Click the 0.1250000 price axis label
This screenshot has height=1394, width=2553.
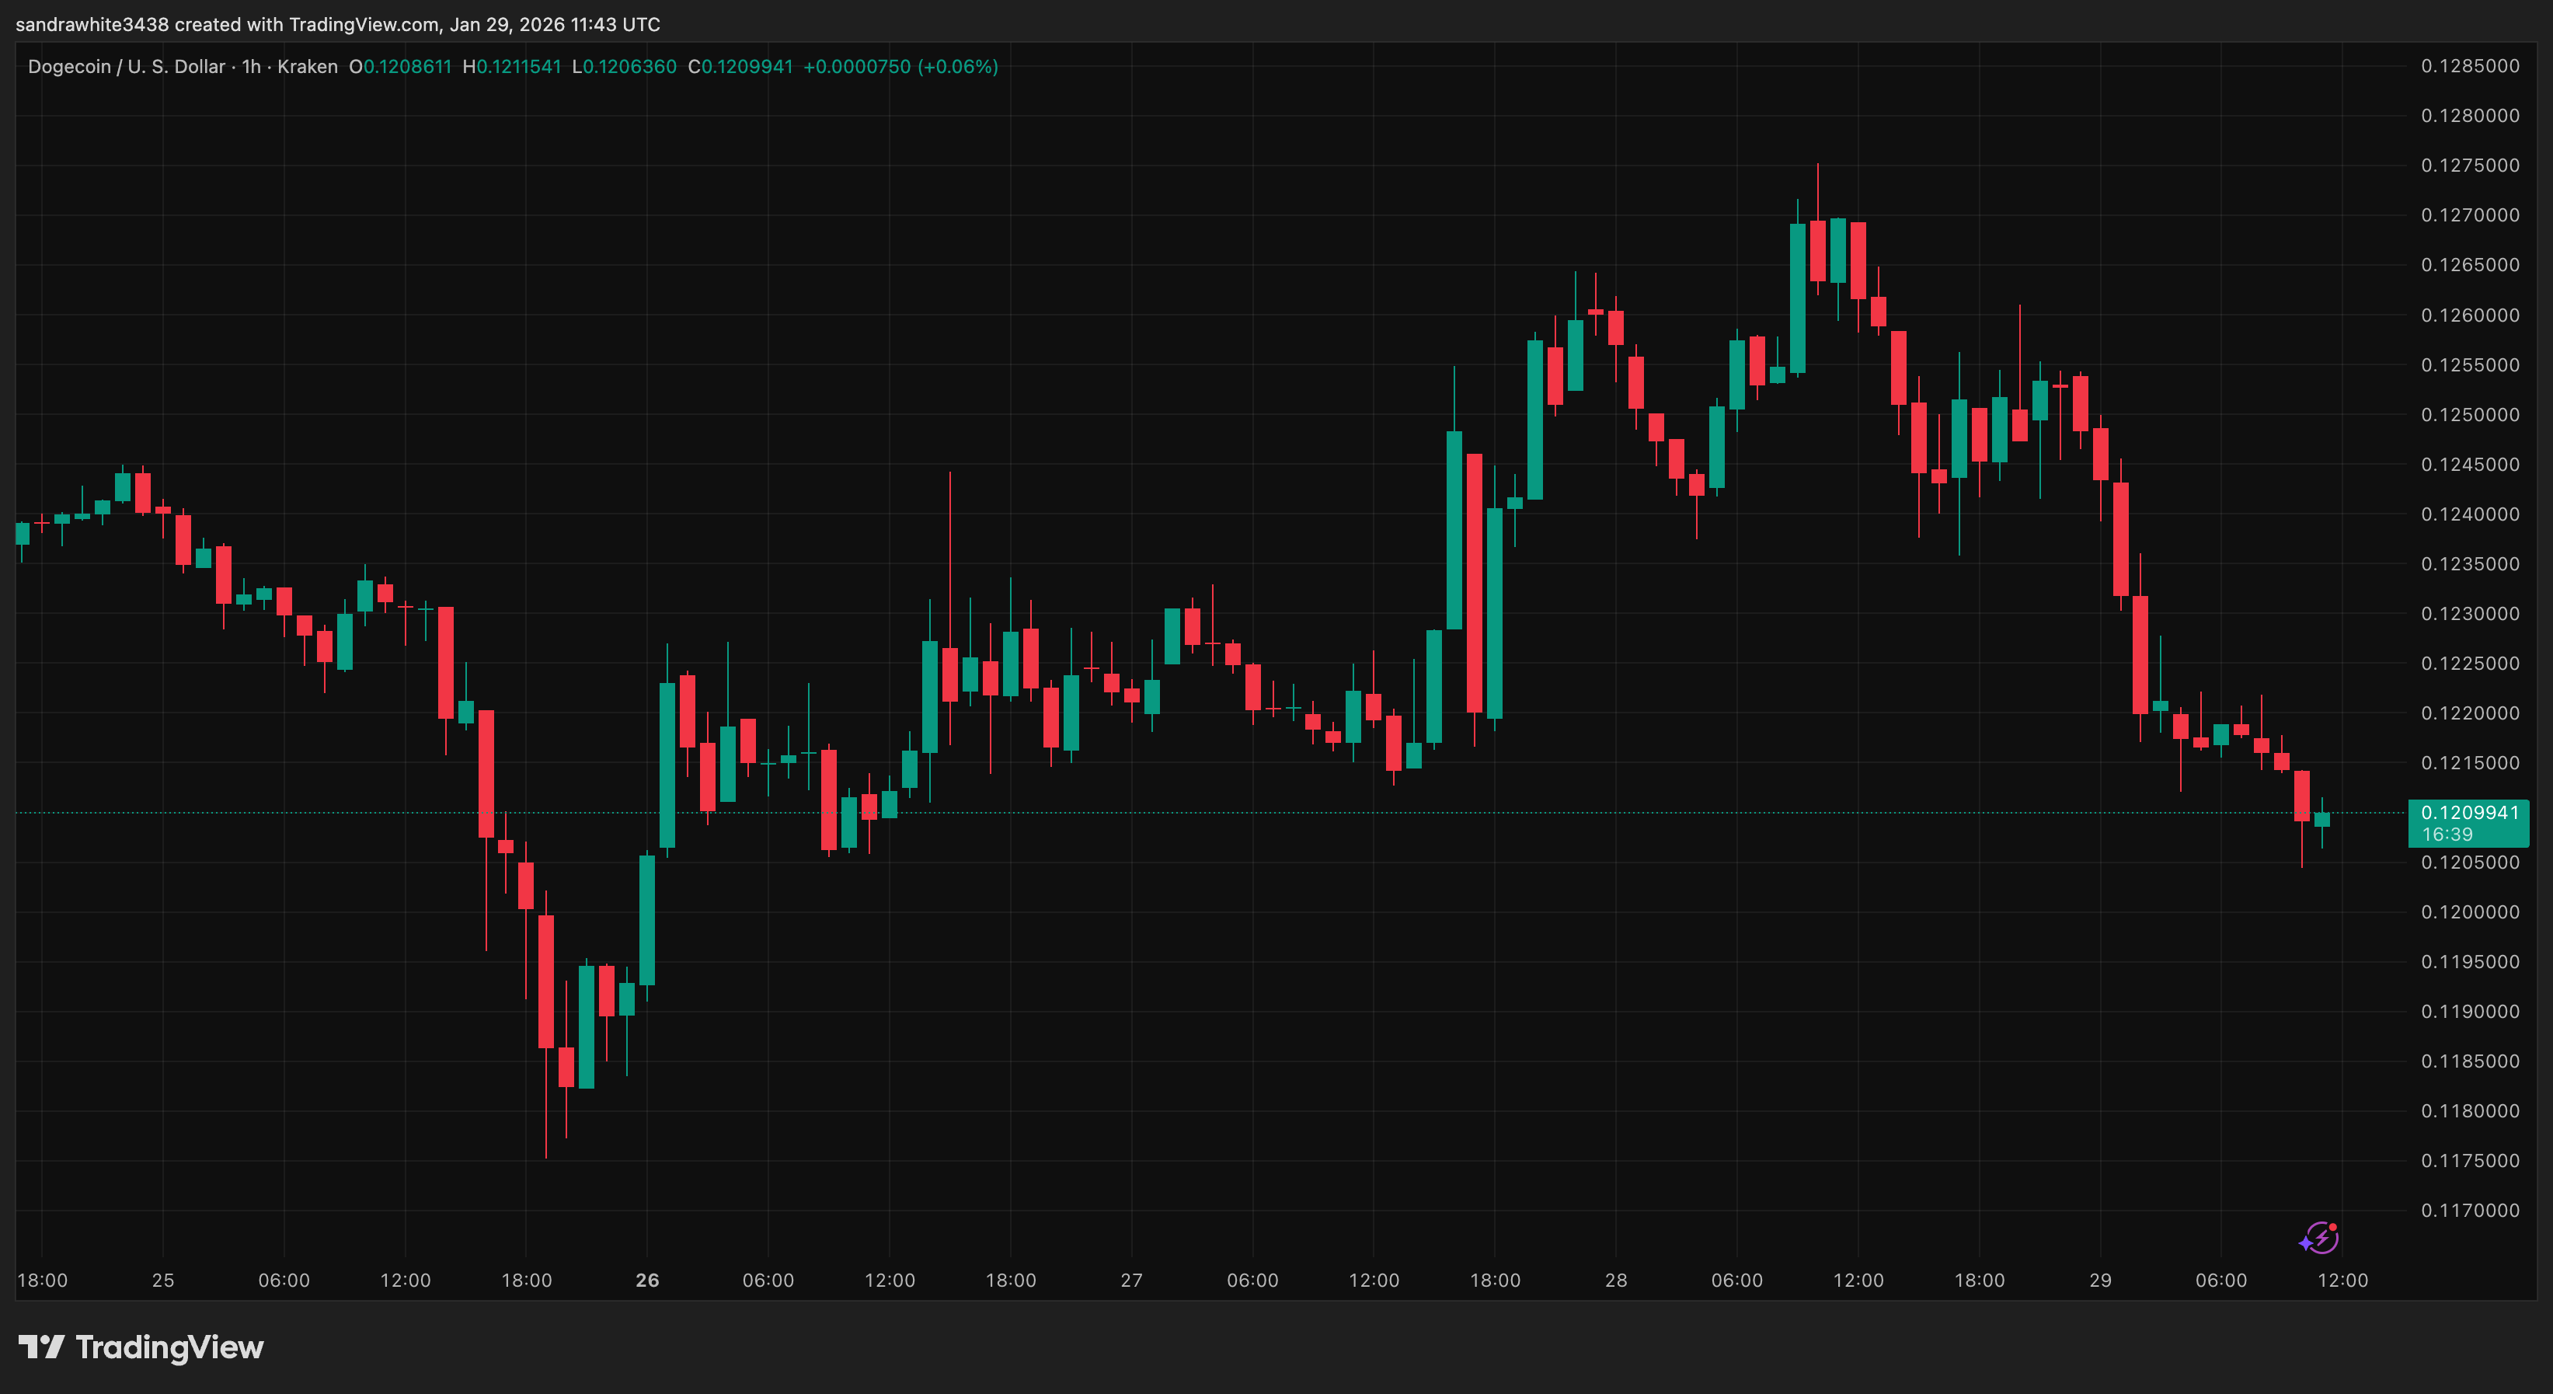(x=2470, y=414)
